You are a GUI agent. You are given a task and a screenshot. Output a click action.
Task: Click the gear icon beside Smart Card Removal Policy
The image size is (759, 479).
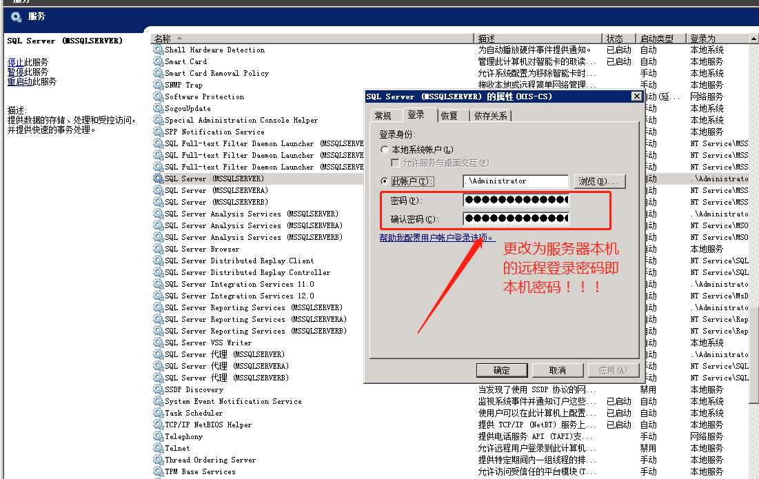[x=159, y=73]
